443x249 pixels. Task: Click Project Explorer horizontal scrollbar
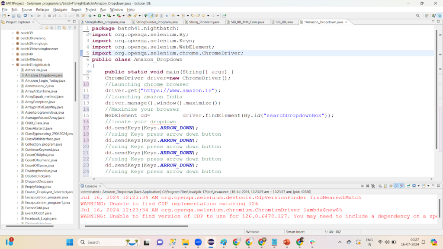(30, 226)
